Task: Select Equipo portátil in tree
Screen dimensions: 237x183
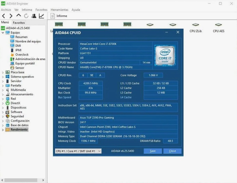Action: click(25, 63)
